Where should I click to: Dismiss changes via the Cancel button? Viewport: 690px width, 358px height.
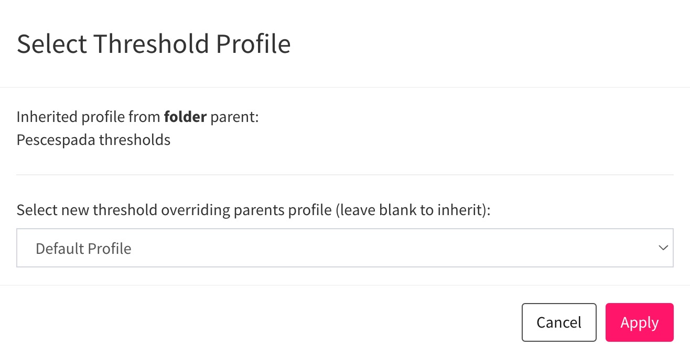[x=559, y=322]
